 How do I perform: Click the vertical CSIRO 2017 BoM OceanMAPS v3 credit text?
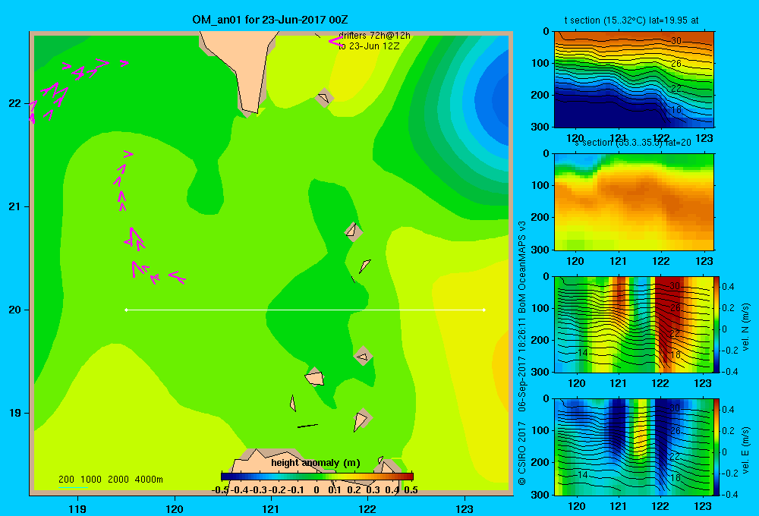pyautogui.click(x=522, y=354)
